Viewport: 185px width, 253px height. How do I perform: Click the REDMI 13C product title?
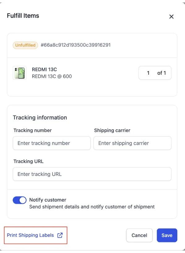pyautogui.click(x=45, y=69)
